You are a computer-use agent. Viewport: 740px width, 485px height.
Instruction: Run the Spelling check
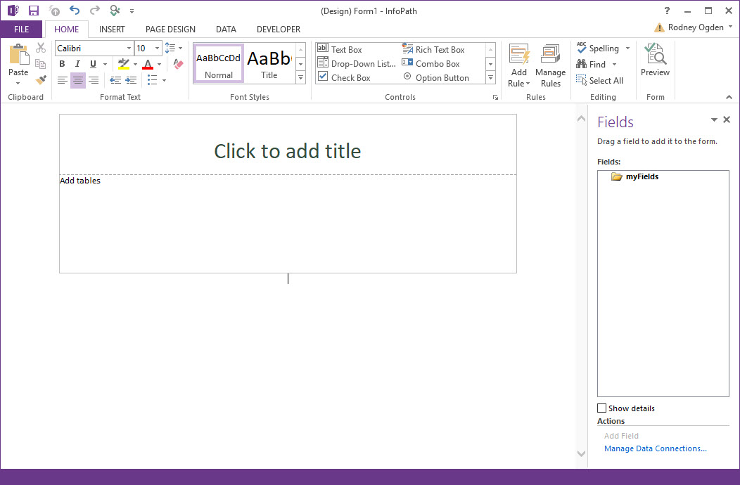598,48
